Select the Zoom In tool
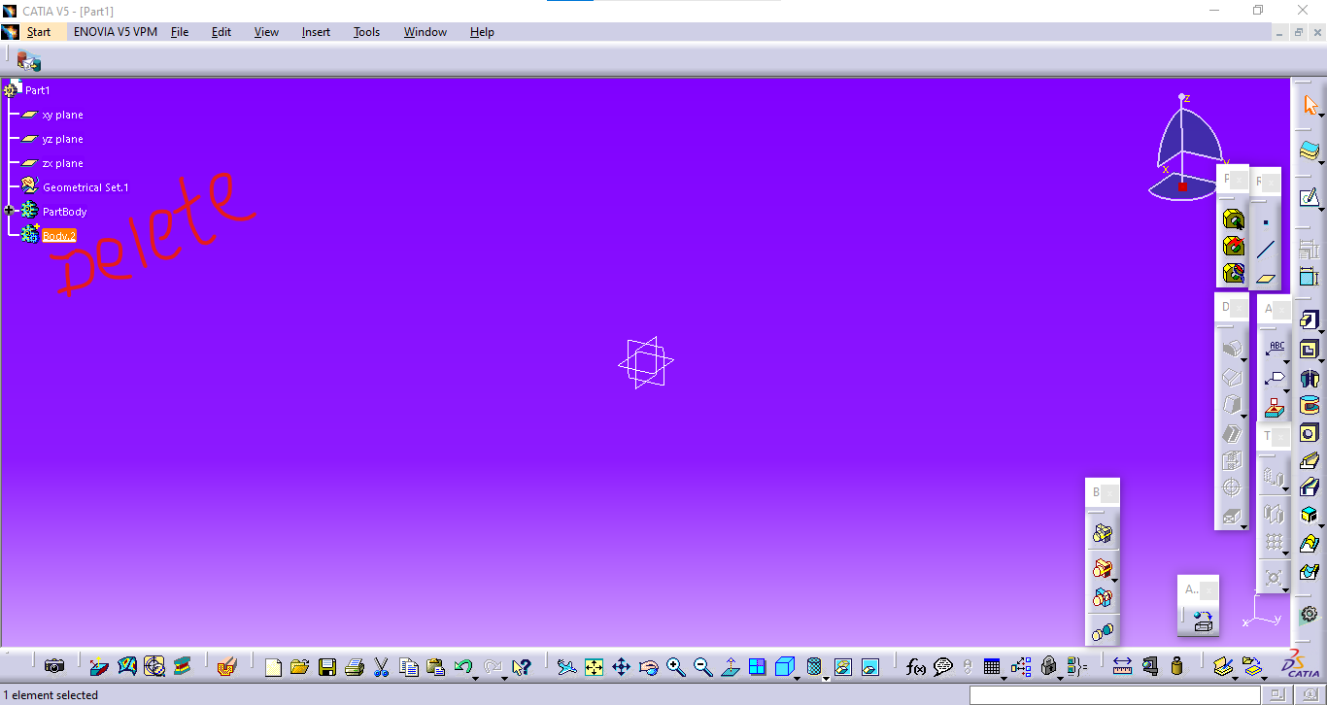The height and width of the screenshot is (705, 1327). tap(676, 667)
